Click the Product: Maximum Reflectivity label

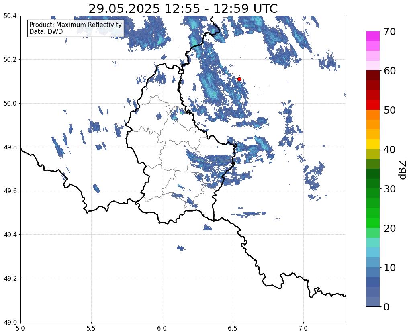coord(76,25)
